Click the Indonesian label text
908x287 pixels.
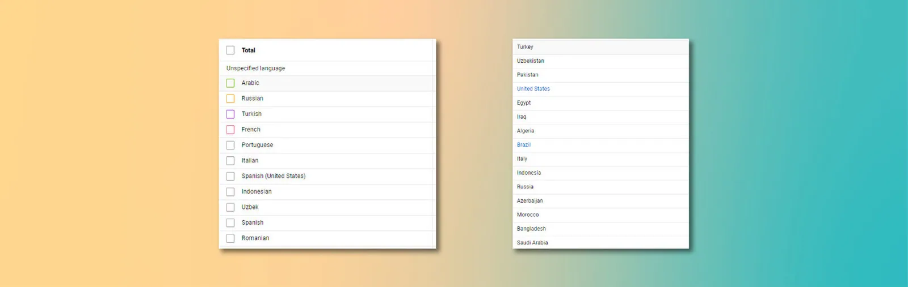tap(257, 192)
